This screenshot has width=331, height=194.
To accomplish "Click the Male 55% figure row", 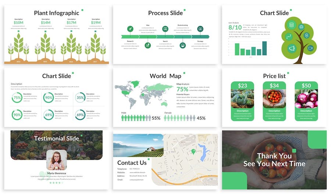I will (136, 118).
